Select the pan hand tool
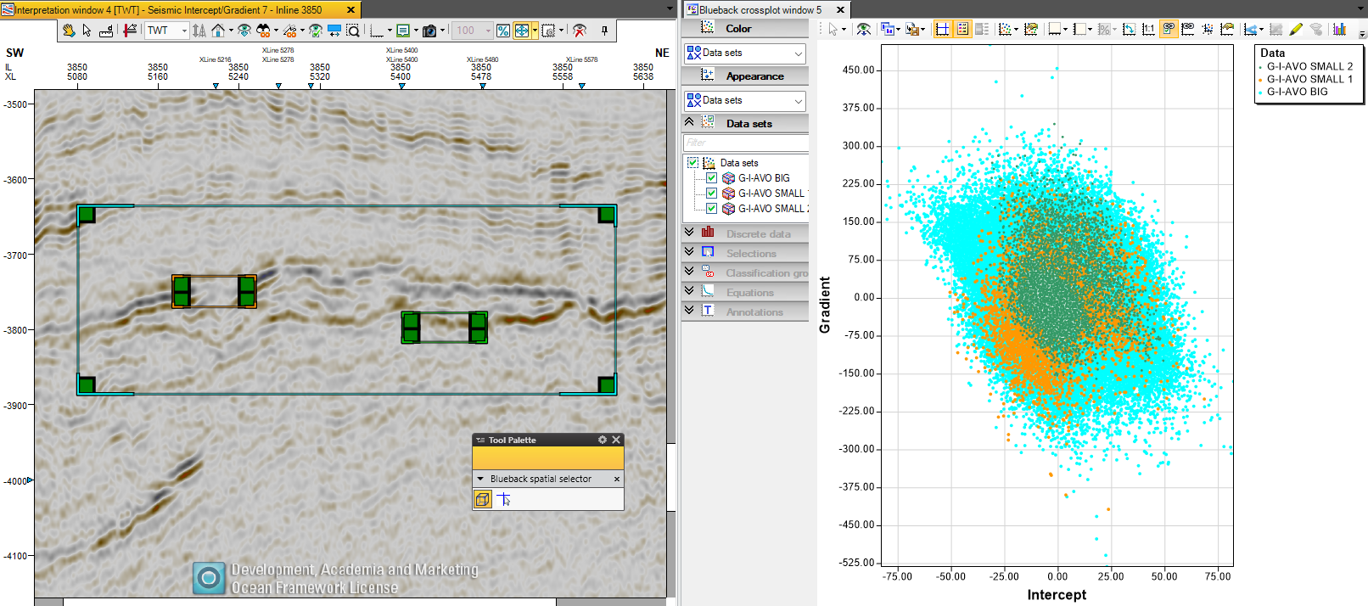 (69, 31)
